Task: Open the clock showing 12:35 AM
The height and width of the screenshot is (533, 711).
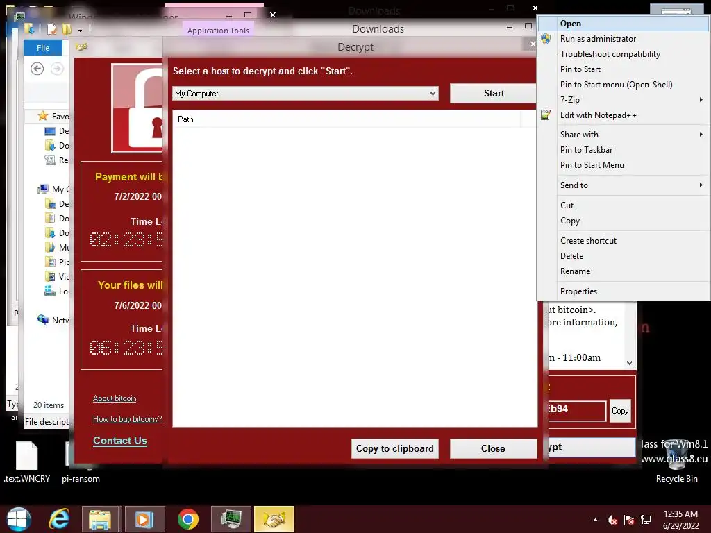Action: pyautogui.click(x=680, y=520)
